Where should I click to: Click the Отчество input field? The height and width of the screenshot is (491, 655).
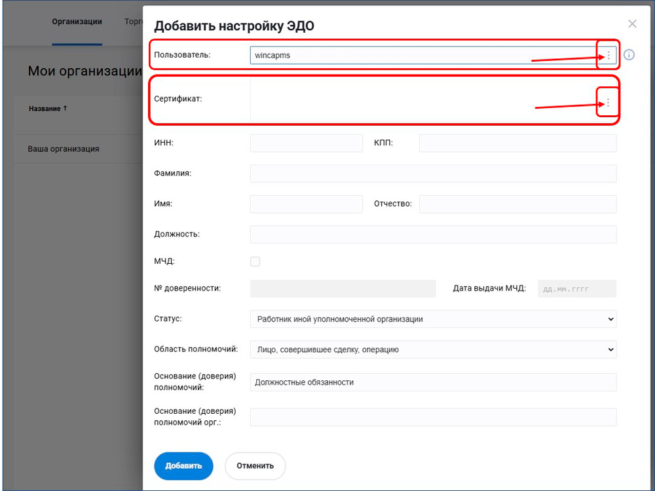(x=517, y=204)
